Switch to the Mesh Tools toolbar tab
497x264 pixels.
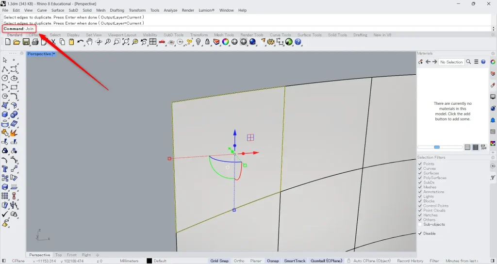click(x=224, y=35)
